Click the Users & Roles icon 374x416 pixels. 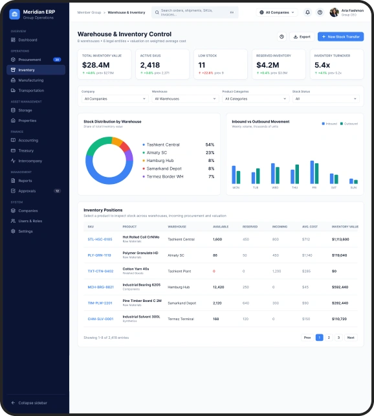click(x=13, y=221)
